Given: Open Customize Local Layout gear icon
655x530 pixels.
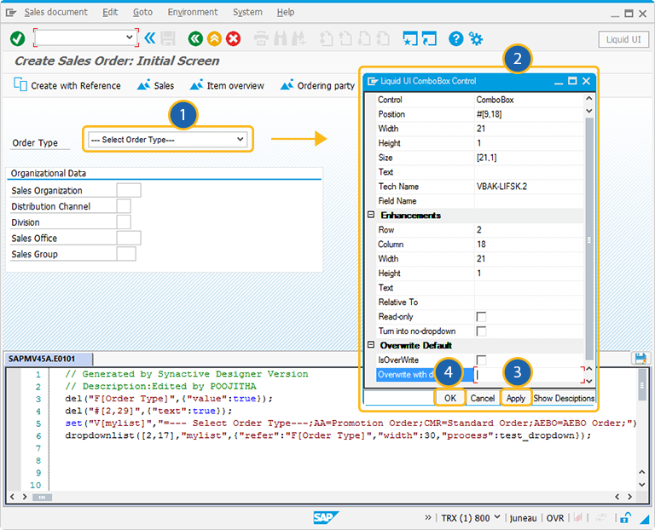Looking at the screenshot, I should [x=475, y=39].
